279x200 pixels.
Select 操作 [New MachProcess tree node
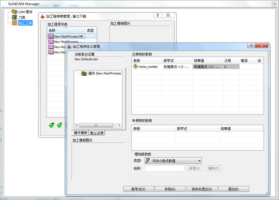coord(105,73)
